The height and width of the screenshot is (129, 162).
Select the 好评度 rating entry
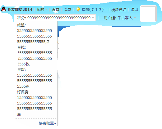tap(35, 103)
